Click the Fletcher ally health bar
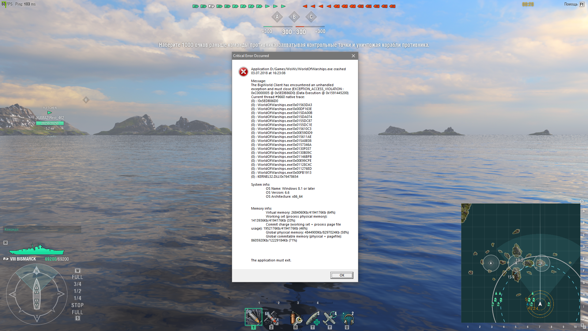This screenshot has width=588, height=331. (x=50, y=123)
